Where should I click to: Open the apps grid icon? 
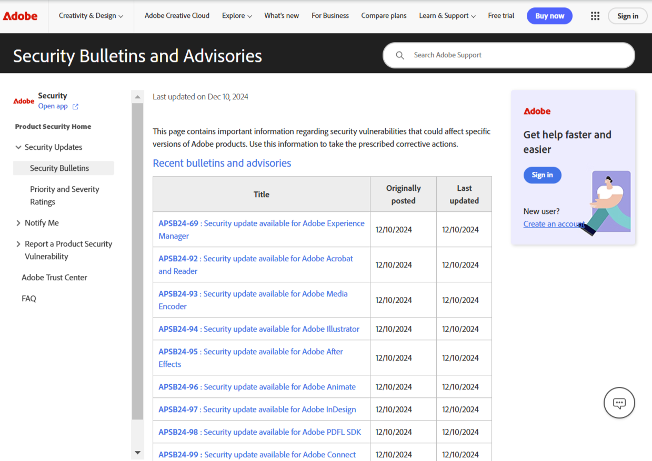click(595, 16)
